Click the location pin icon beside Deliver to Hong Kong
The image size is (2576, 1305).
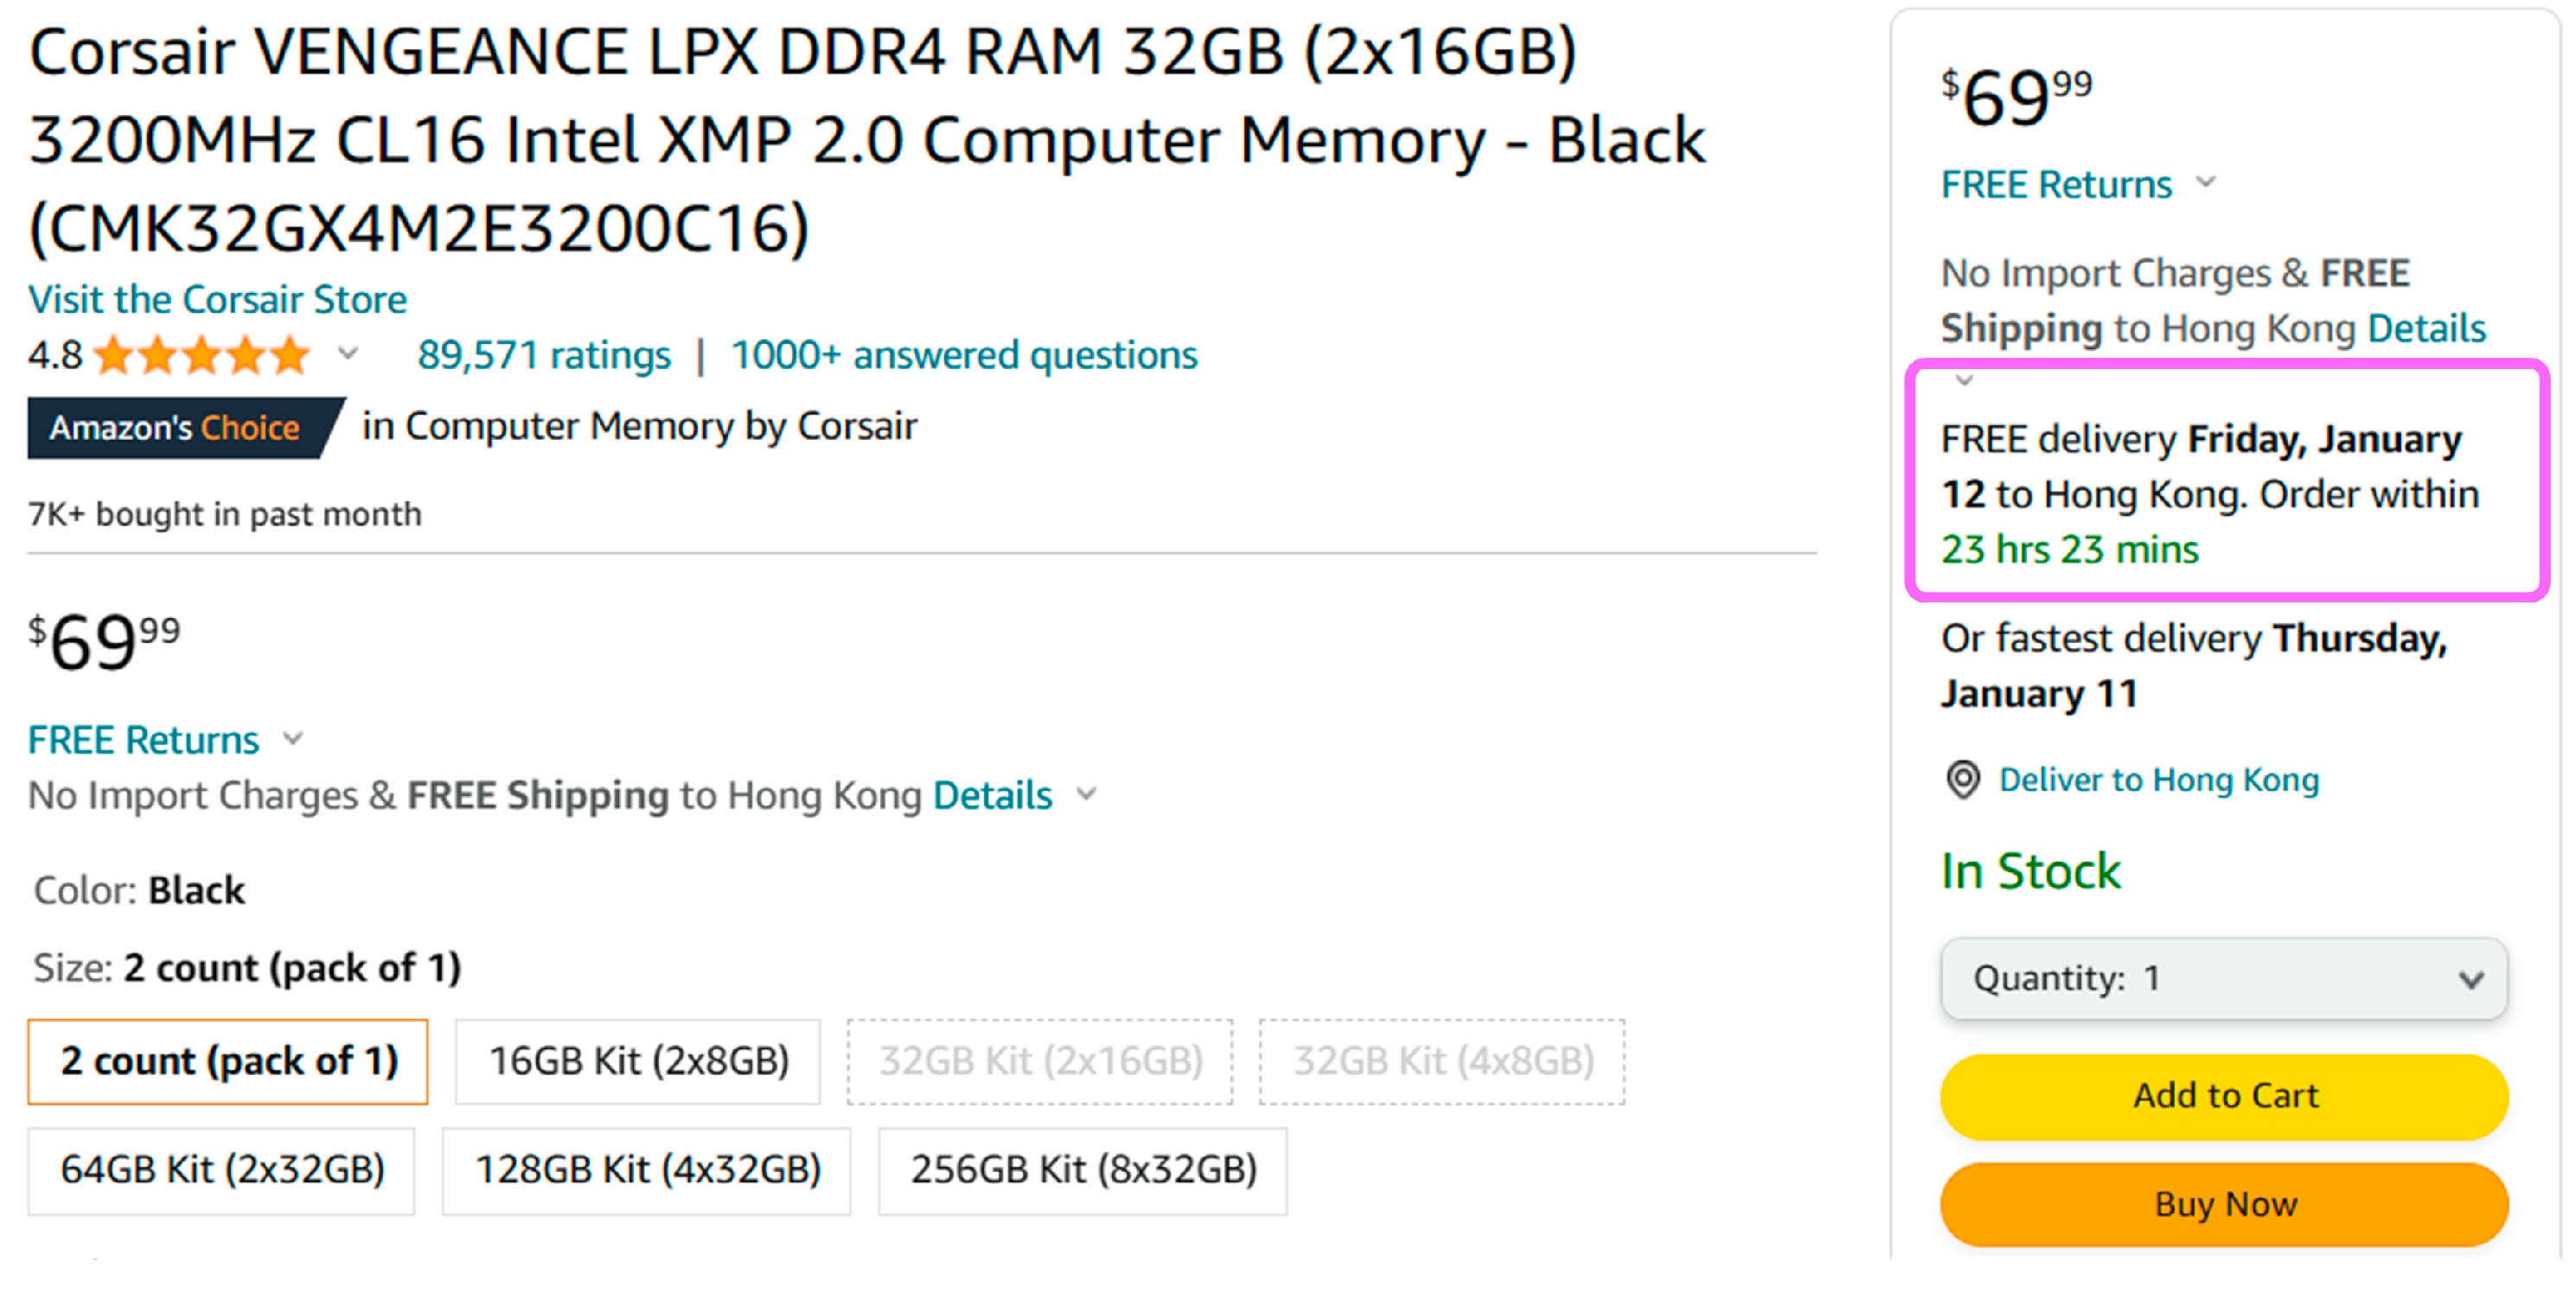(x=1962, y=780)
